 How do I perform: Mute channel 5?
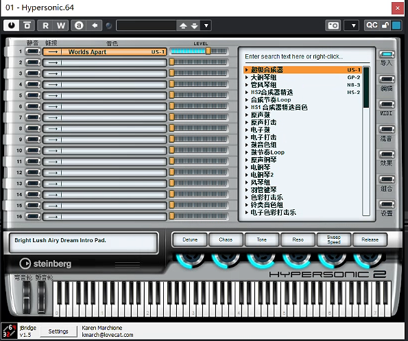[33, 95]
